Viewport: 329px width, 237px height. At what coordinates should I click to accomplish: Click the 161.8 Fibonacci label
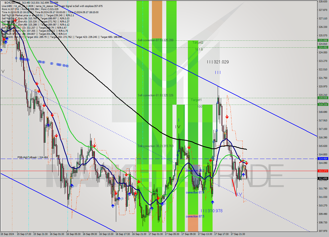pos(199,49)
